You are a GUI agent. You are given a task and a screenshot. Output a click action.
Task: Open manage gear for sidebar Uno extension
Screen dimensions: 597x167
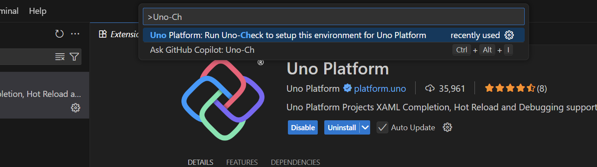click(75, 108)
